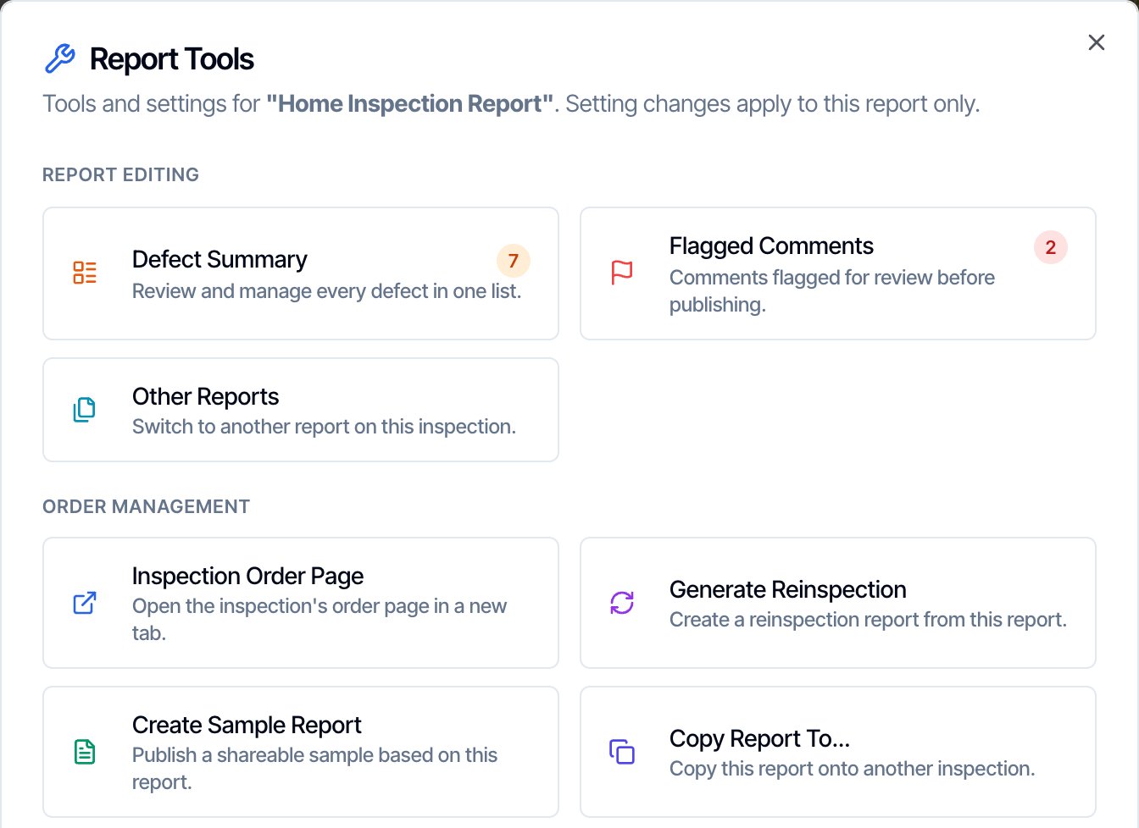The width and height of the screenshot is (1139, 828).
Task: Open the Inspection Order Page card
Action: click(x=301, y=603)
